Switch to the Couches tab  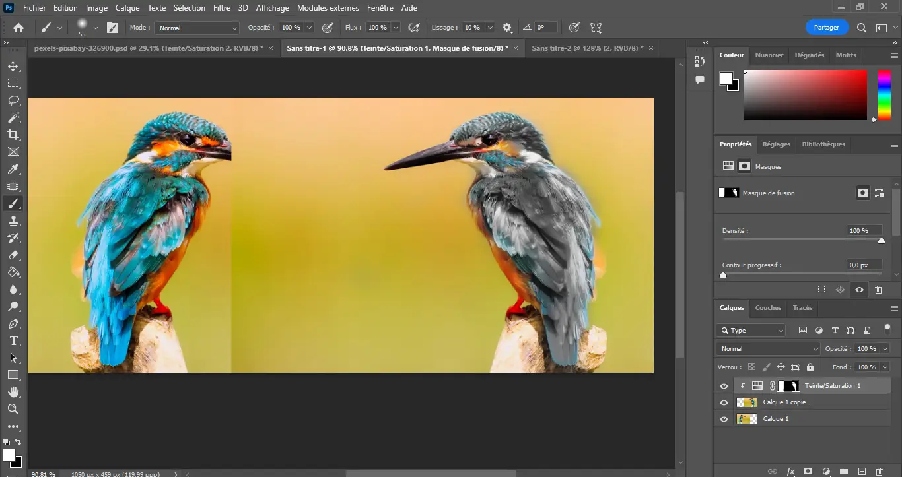pyautogui.click(x=768, y=307)
